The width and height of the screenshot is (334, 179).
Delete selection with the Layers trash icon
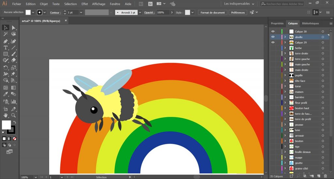[325, 176]
